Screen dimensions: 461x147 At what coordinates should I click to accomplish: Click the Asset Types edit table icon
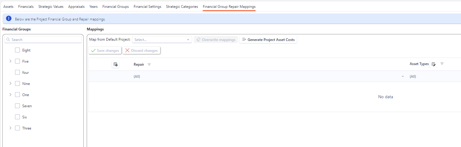433,64
